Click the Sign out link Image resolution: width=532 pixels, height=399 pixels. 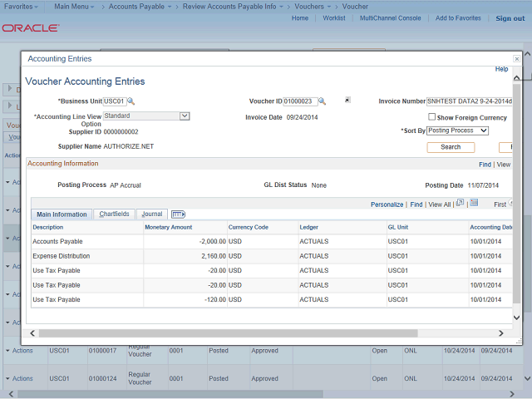(510, 18)
